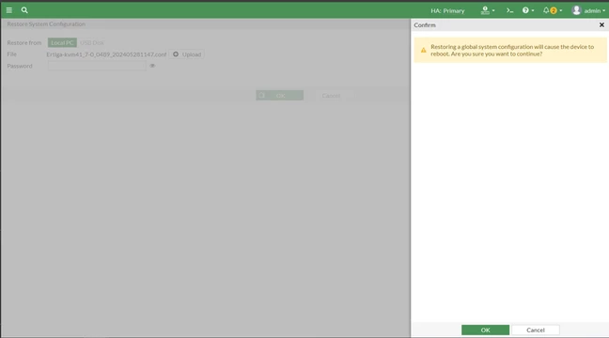Viewport: 609px width, 338px height.
Task: Open the notifications bell menu
Action: [x=553, y=10]
